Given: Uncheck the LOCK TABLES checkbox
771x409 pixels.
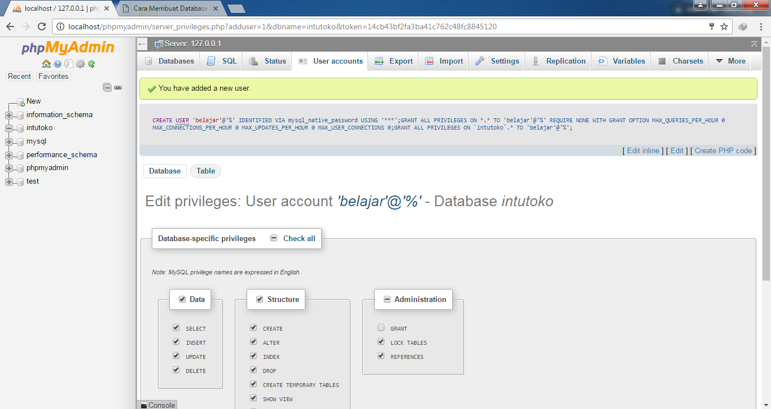Looking at the screenshot, I should click(x=381, y=341).
